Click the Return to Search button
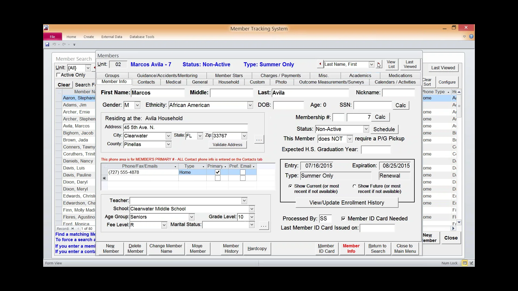The image size is (518, 291). tap(377, 248)
